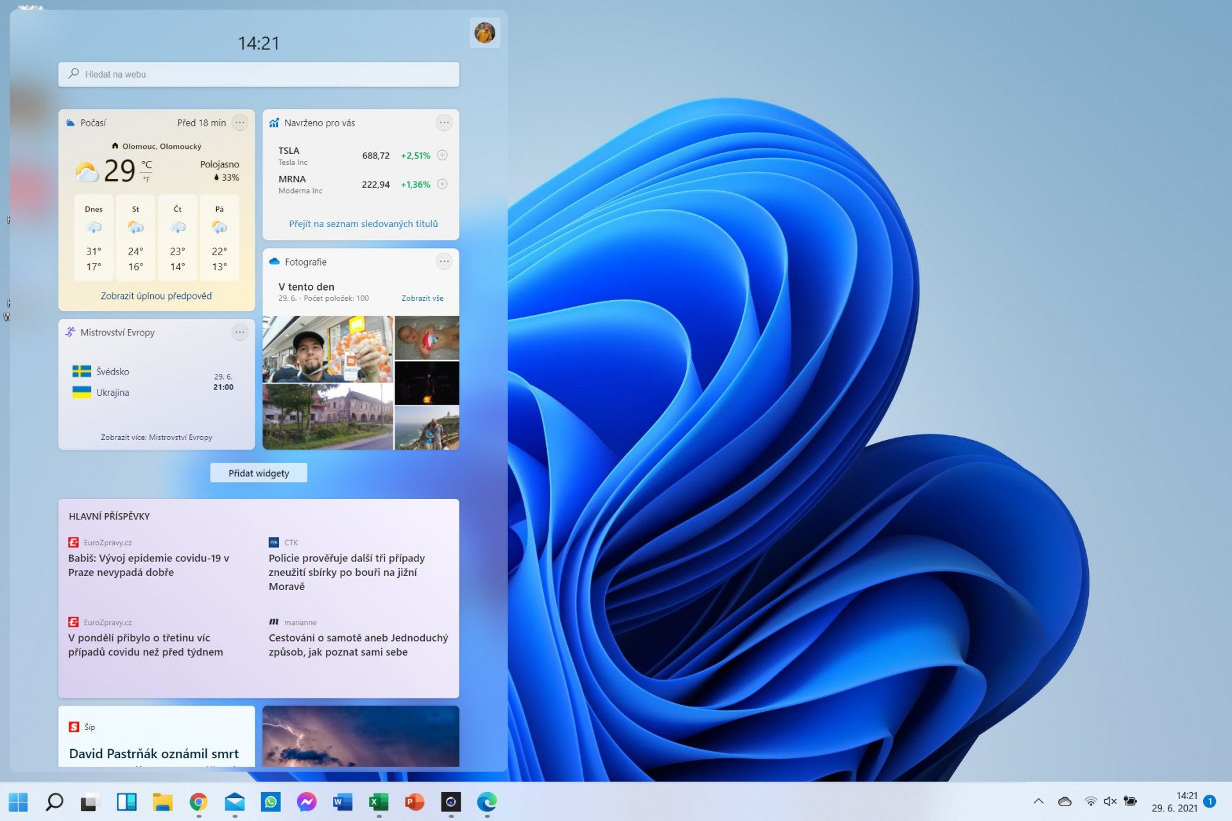Open V pondělí přibylo o třetinu article
The height and width of the screenshot is (821, 1232).
tap(146, 645)
